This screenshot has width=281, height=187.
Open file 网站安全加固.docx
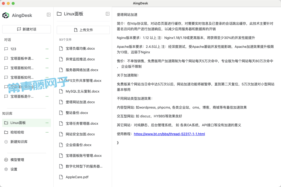(83, 134)
